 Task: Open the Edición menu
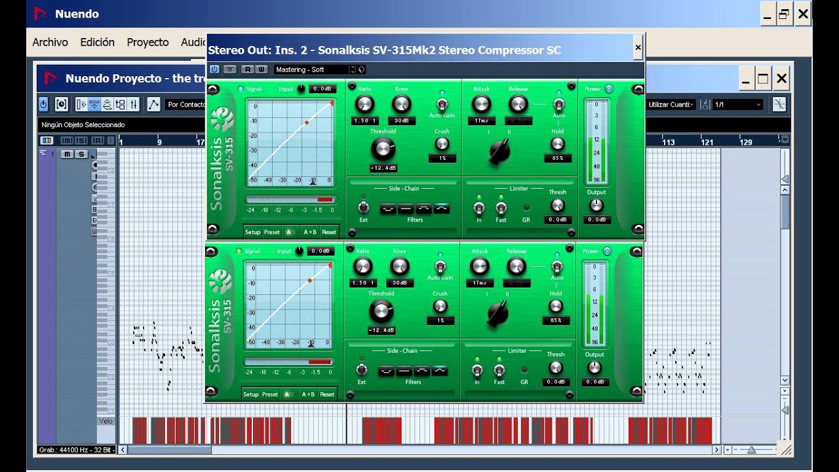click(x=97, y=42)
